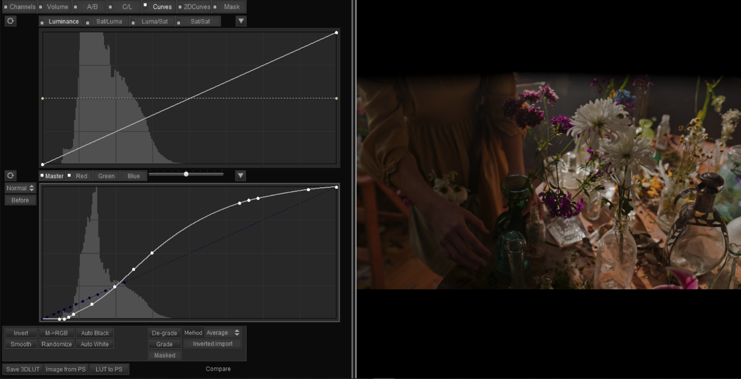The width and height of the screenshot is (741, 379).
Task: Click the Compare label
Action: tap(218, 369)
